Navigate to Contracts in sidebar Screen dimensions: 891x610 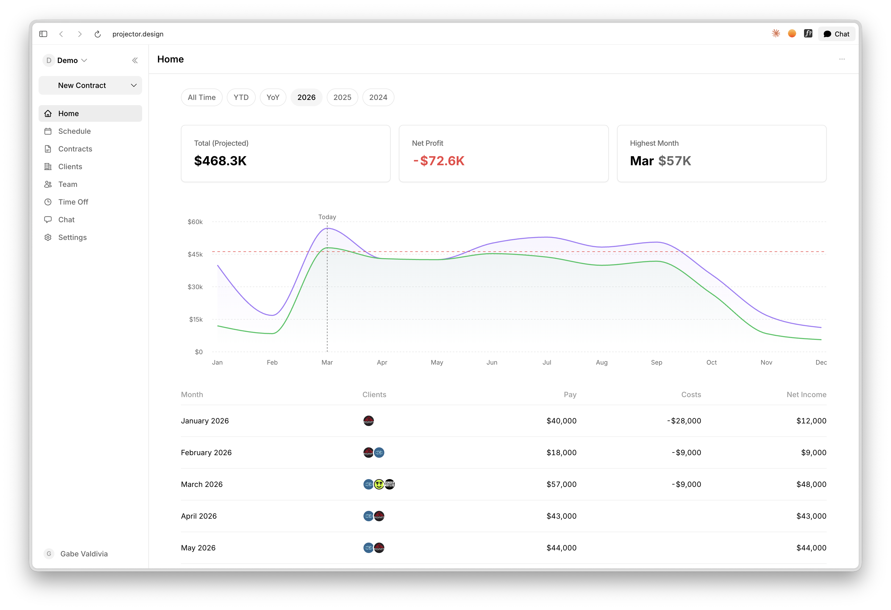point(75,149)
